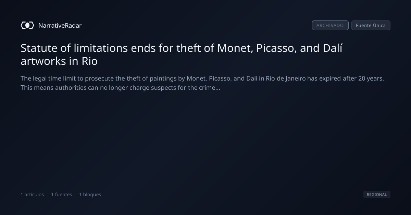Click the NarrativeRadar logo icon
The image size is (411, 215).
27,25
